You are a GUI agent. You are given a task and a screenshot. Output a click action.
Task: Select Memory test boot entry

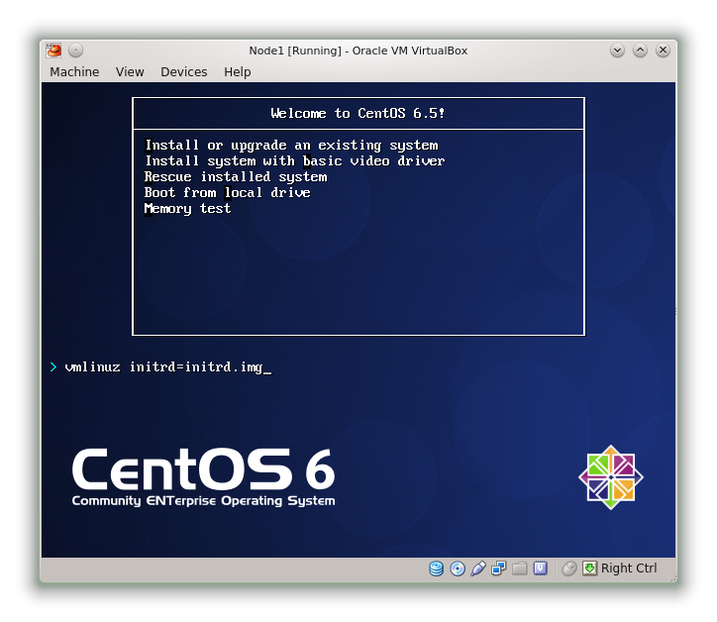click(x=187, y=209)
